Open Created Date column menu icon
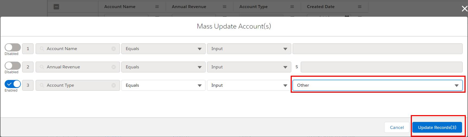 coord(360,7)
